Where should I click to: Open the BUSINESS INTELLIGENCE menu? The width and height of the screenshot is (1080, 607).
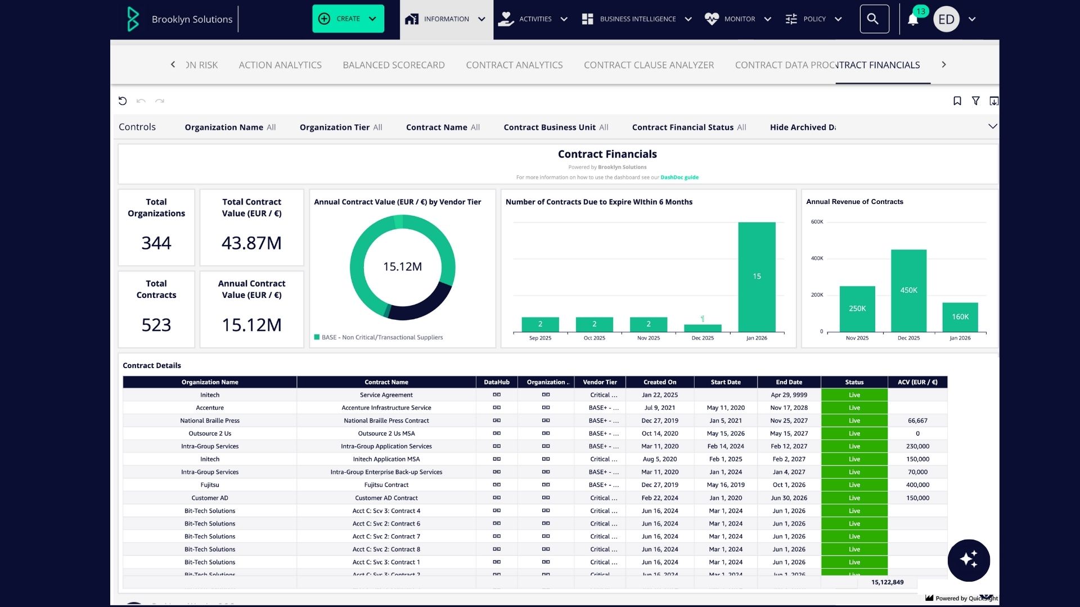[x=637, y=19]
